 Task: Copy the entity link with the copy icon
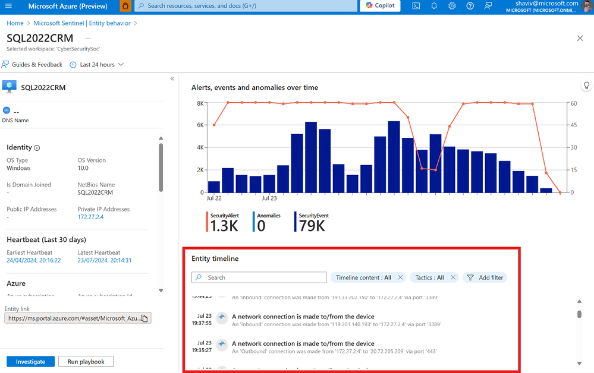point(144,318)
